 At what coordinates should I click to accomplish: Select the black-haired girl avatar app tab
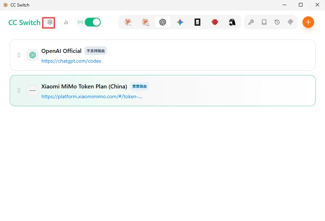point(232,22)
